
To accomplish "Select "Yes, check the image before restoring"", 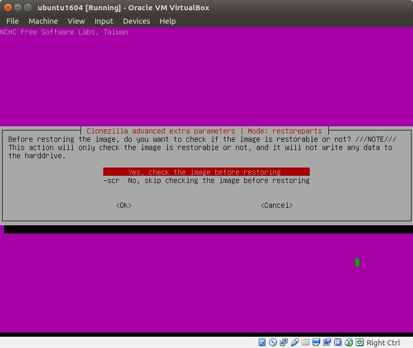I will 206,172.
